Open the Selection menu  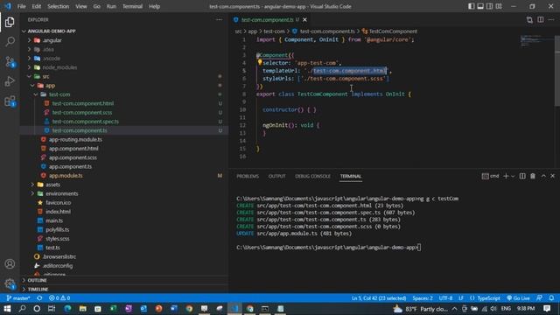58,6
